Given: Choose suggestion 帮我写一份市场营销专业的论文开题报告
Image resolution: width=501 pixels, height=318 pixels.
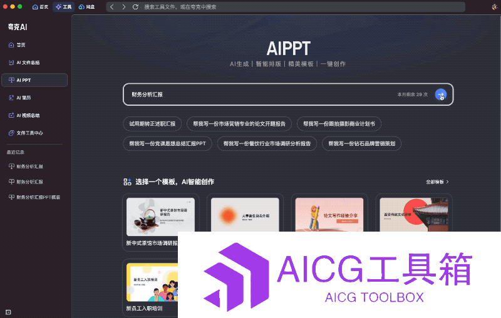Looking at the screenshot, I should tap(239, 124).
